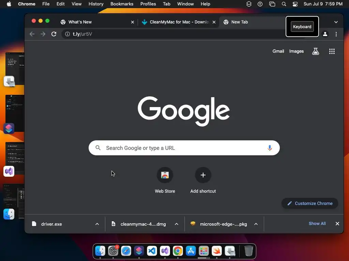The image size is (349, 261).
Task: Open the Profiles menu
Action: click(148, 4)
